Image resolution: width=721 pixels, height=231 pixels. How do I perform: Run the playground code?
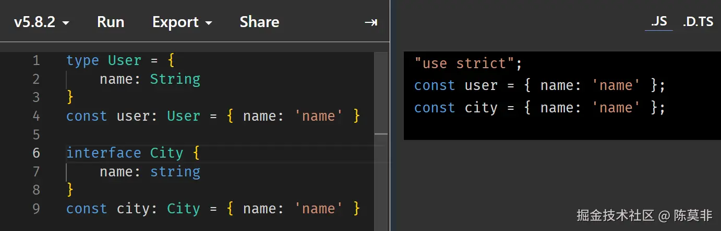tap(111, 22)
